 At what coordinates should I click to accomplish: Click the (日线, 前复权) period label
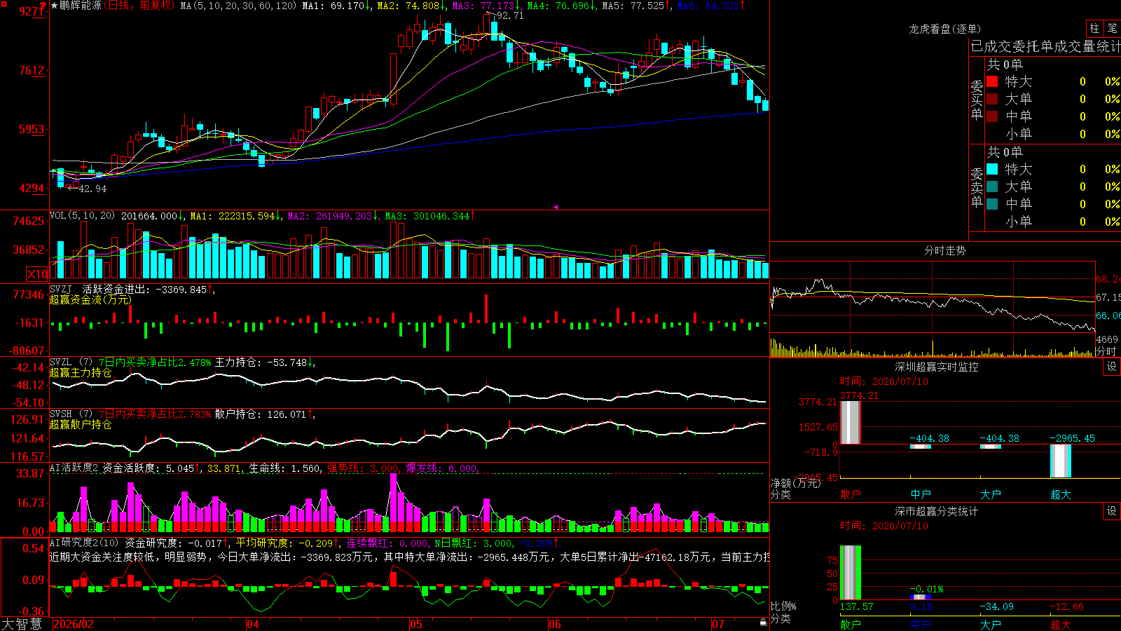pos(140,6)
